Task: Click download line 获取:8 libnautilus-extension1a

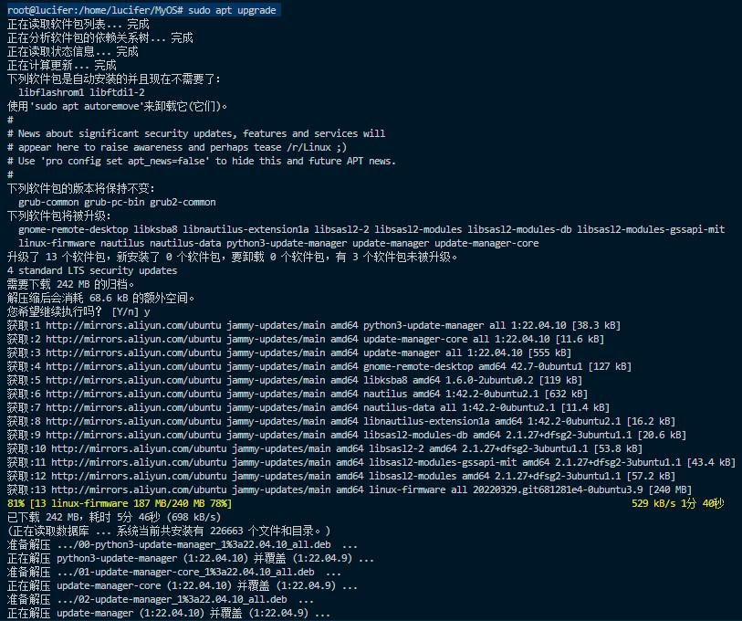Action: 341,422
